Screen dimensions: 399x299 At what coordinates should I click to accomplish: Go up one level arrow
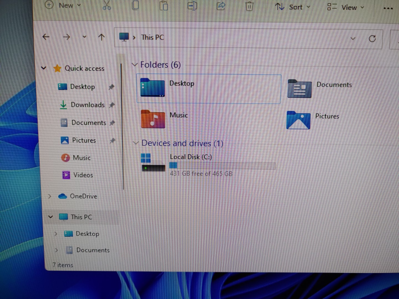tap(101, 37)
